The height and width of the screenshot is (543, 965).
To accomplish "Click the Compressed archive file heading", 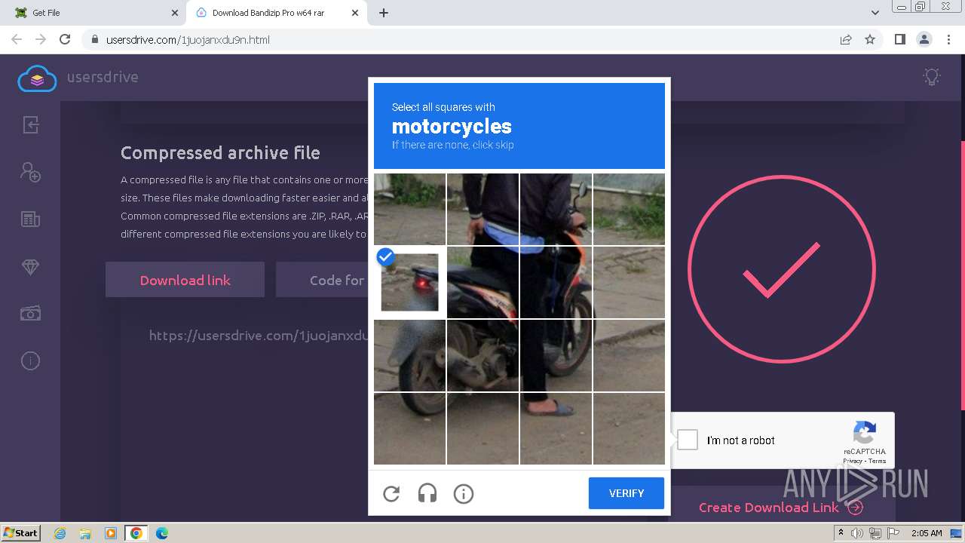I will click(220, 153).
